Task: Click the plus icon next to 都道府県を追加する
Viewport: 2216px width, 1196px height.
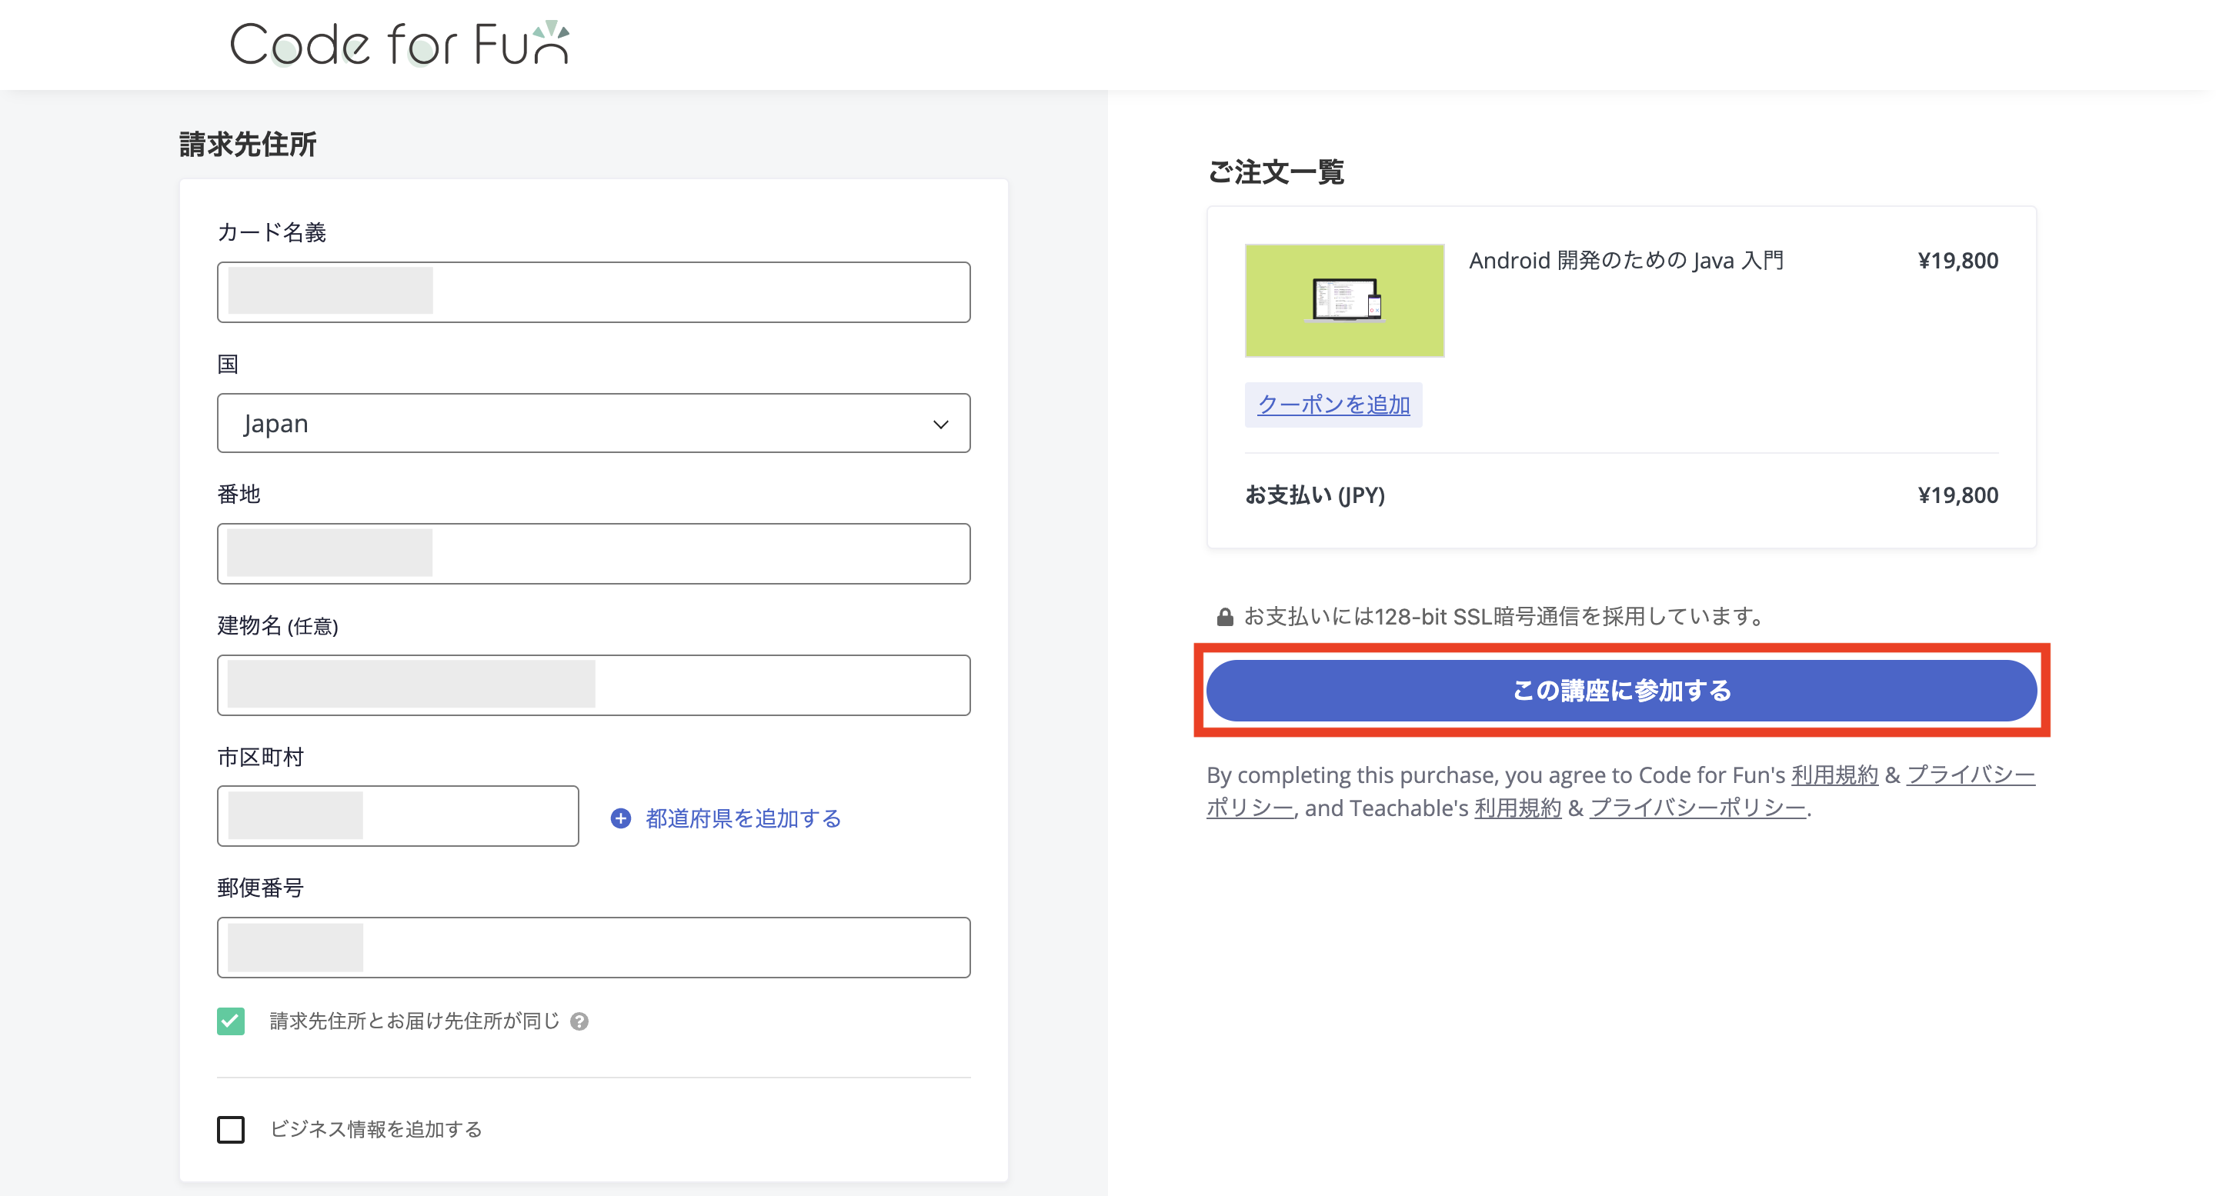Action: tap(620, 818)
